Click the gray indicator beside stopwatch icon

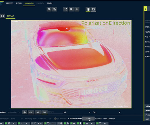(32, 123)
